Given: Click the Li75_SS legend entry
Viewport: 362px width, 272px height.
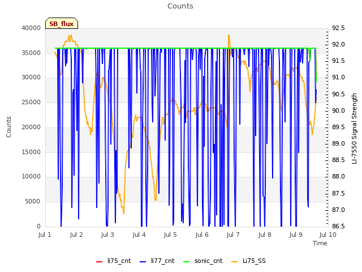Looking at the screenshot, I should 248,261.
